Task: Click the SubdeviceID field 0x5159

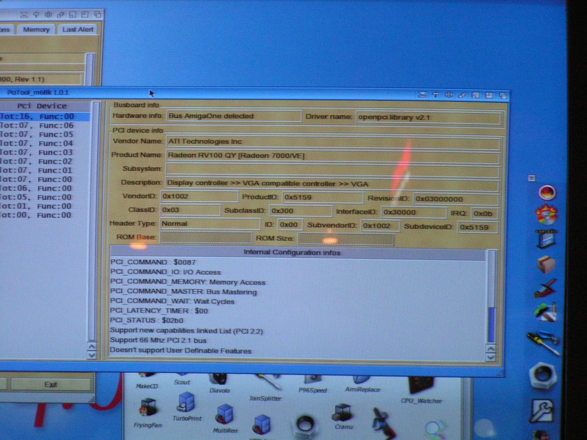Action: (x=477, y=227)
